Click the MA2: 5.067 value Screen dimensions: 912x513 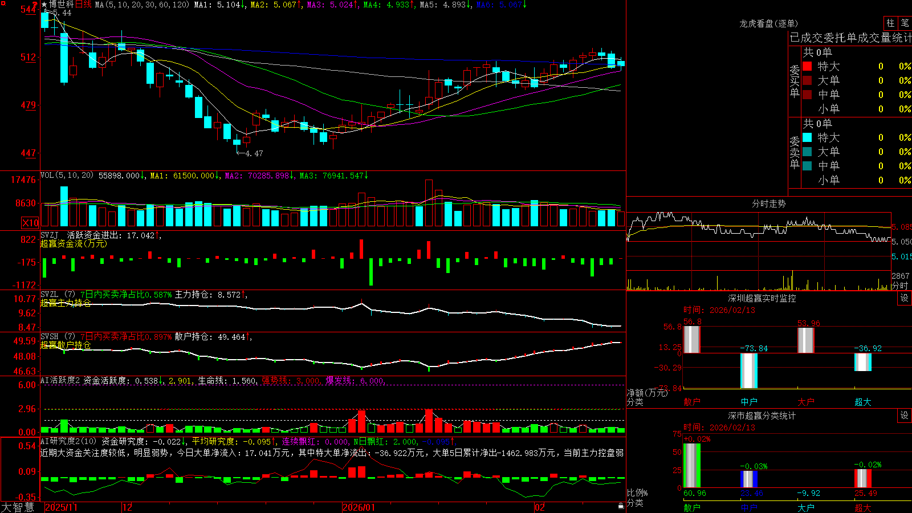(276, 5)
